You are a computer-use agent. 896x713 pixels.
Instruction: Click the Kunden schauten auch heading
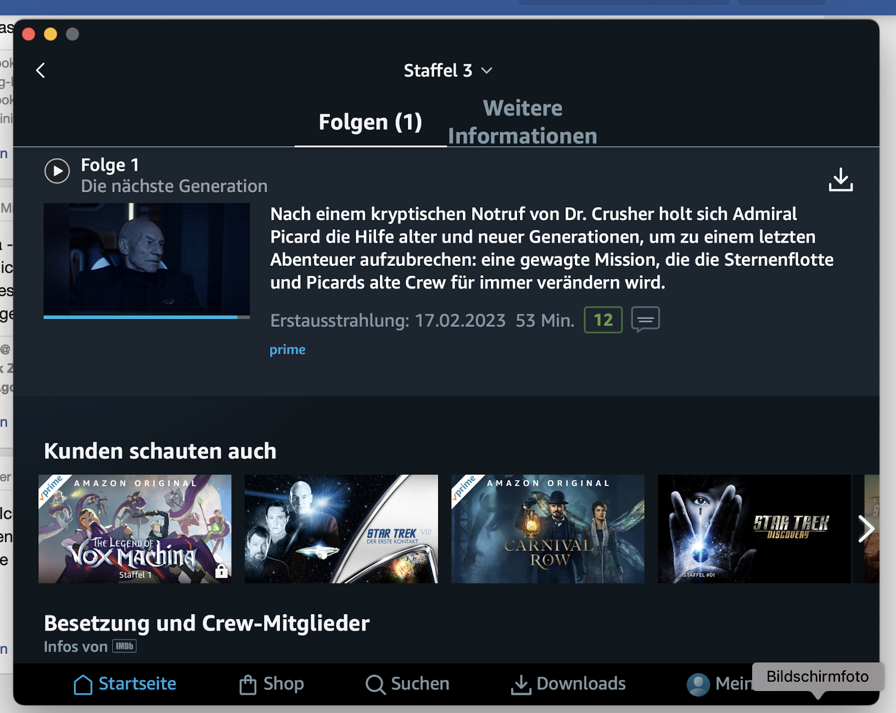pos(160,451)
